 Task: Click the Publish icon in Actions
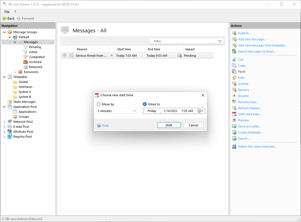click(234, 33)
